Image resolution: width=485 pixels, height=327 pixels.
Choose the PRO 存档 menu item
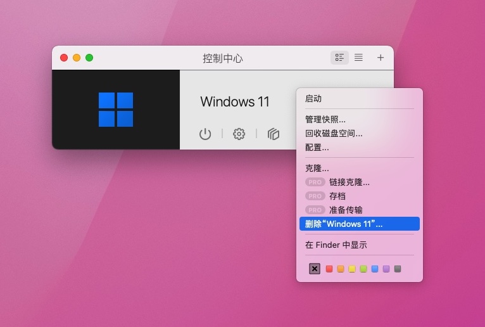[x=337, y=196]
